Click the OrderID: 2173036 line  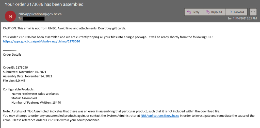tap(15, 68)
